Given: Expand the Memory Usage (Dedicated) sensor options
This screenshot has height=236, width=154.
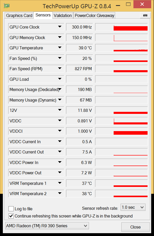Looking at the screenshot, I should click(60, 89).
